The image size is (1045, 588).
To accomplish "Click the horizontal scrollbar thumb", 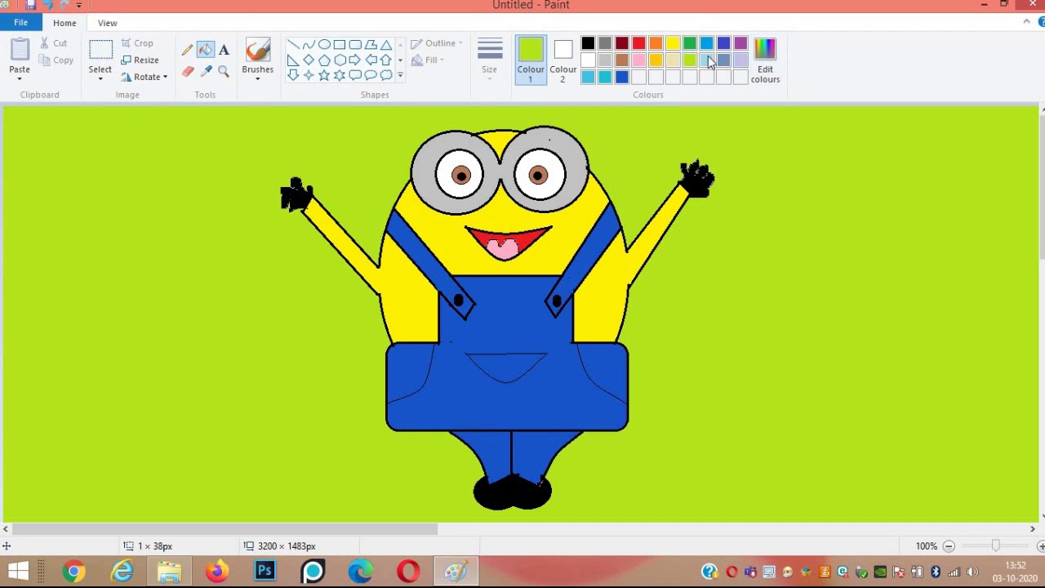I will (224, 529).
